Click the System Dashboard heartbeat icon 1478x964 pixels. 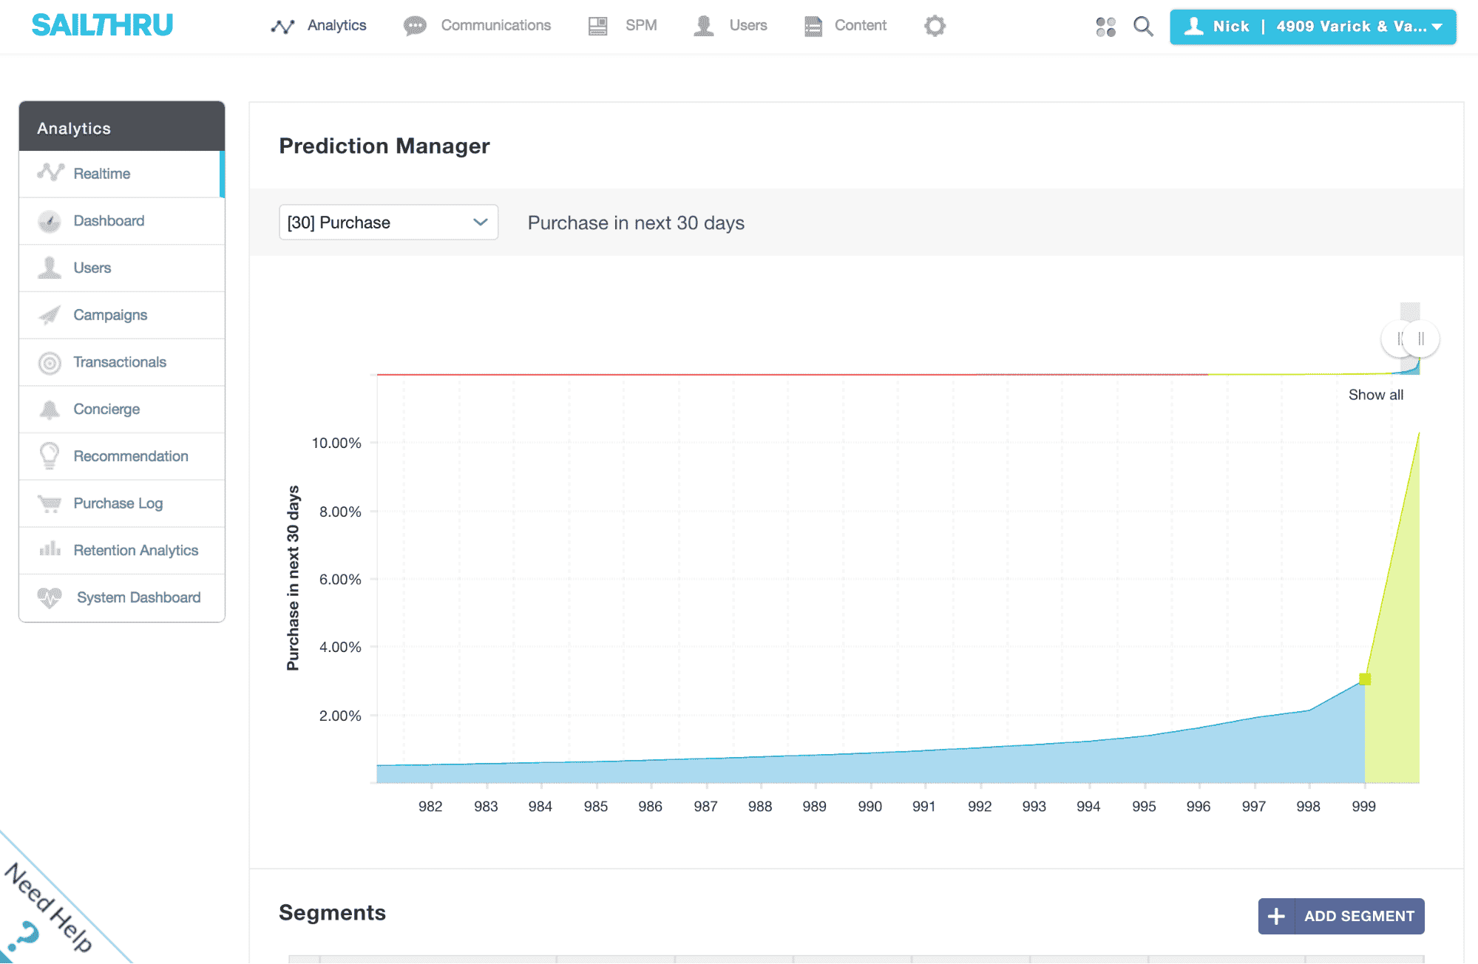click(50, 597)
